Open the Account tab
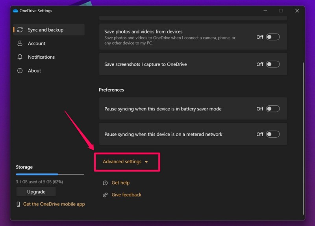 click(x=37, y=43)
